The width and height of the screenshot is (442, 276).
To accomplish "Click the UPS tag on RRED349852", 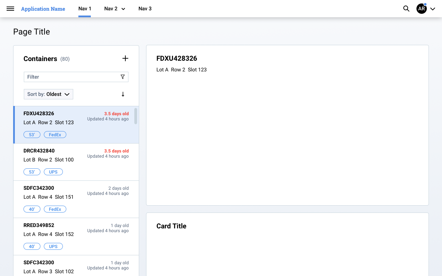I will 53,246.
